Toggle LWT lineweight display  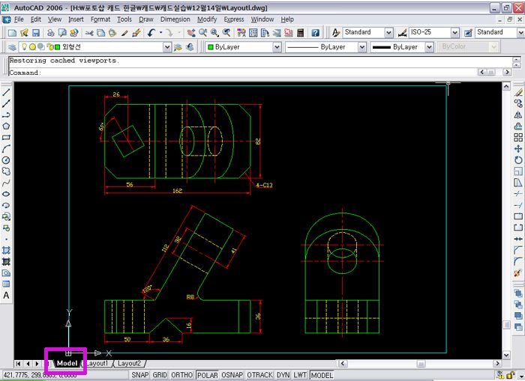click(300, 375)
